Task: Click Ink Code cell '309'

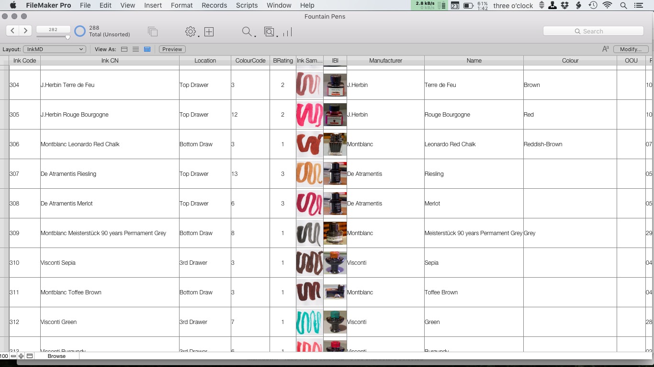Action: 25,233
